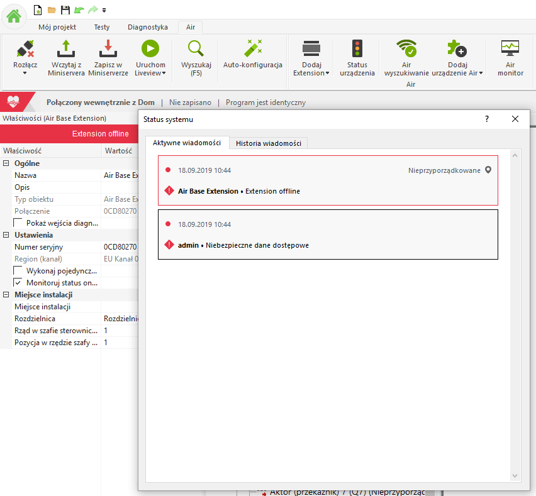Open the Air monitor tool

(510, 49)
